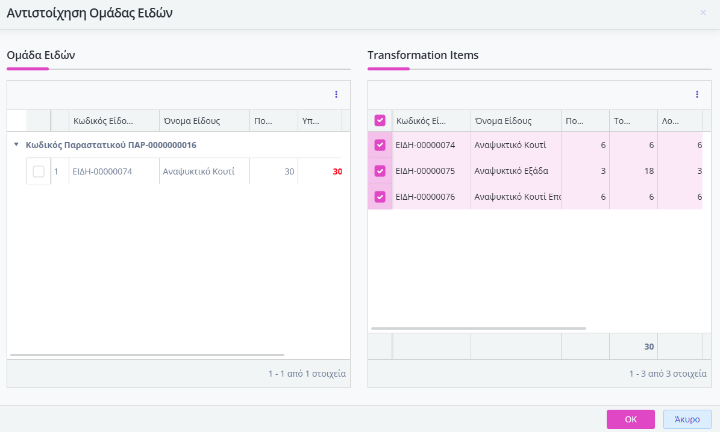Check the ΕΙΔΗ-00000074 row in Ομάδα Ειδών

39,171
